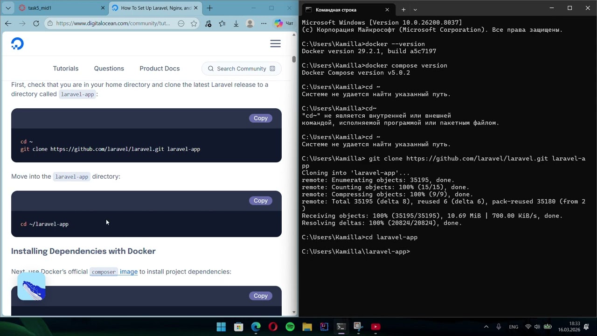Switch ENG input language indicator
The image size is (597, 336).
coord(514,327)
